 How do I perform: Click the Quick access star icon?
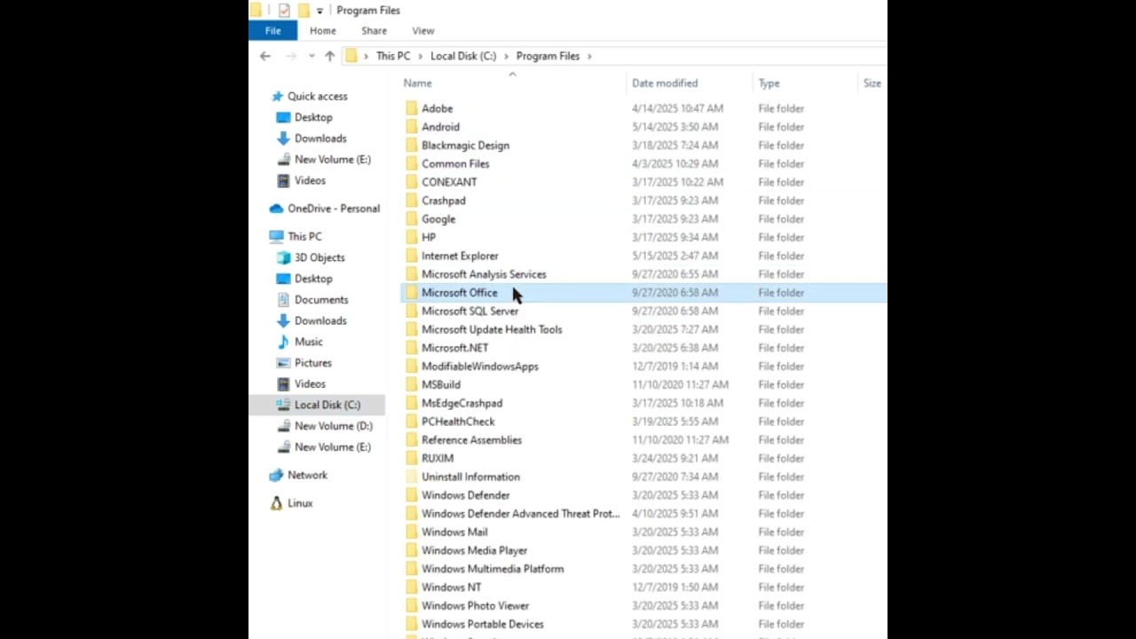click(x=277, y=96)
